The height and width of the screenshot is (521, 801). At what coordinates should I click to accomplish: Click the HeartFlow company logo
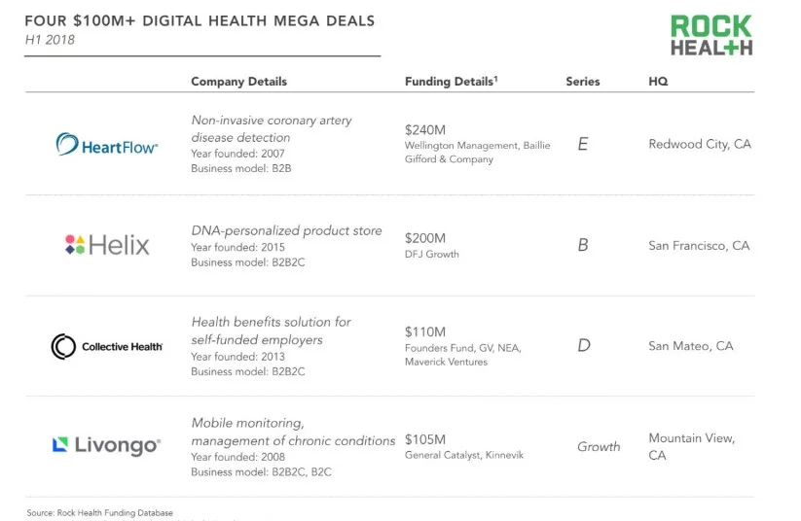click(x=107, y=145)
